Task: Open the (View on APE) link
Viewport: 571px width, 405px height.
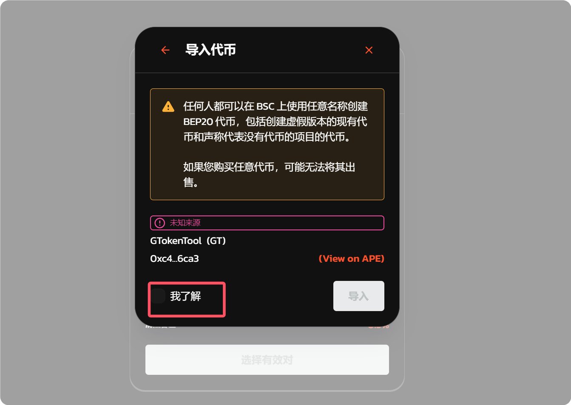Action: point(352,258)
